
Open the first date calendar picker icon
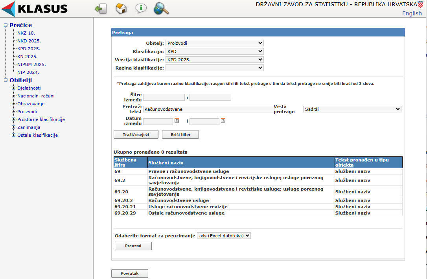point(177,121)
